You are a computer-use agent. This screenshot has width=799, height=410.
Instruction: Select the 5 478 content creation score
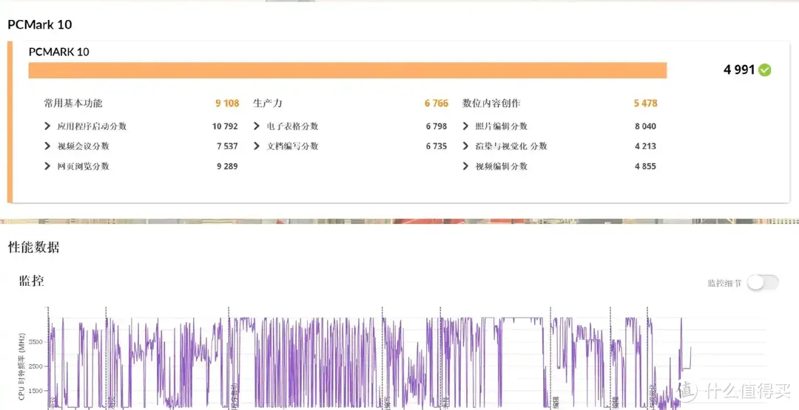coord(646,103)
